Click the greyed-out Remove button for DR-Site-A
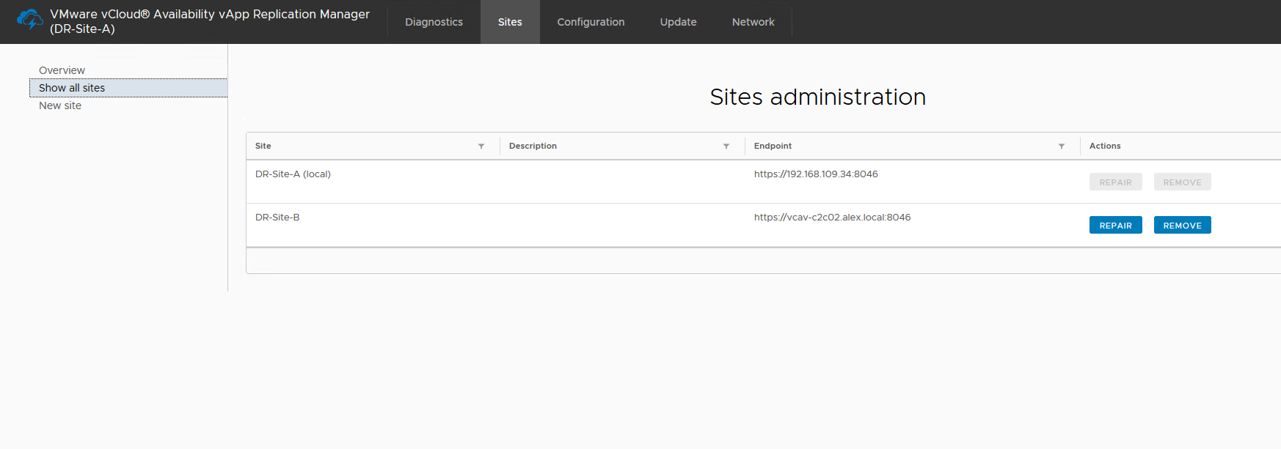Viewport: 1281px width, 449px height. [x=1182, y=182]
